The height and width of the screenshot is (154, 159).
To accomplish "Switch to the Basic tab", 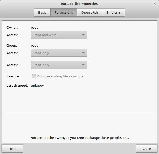I will click(x=42, y=12).
